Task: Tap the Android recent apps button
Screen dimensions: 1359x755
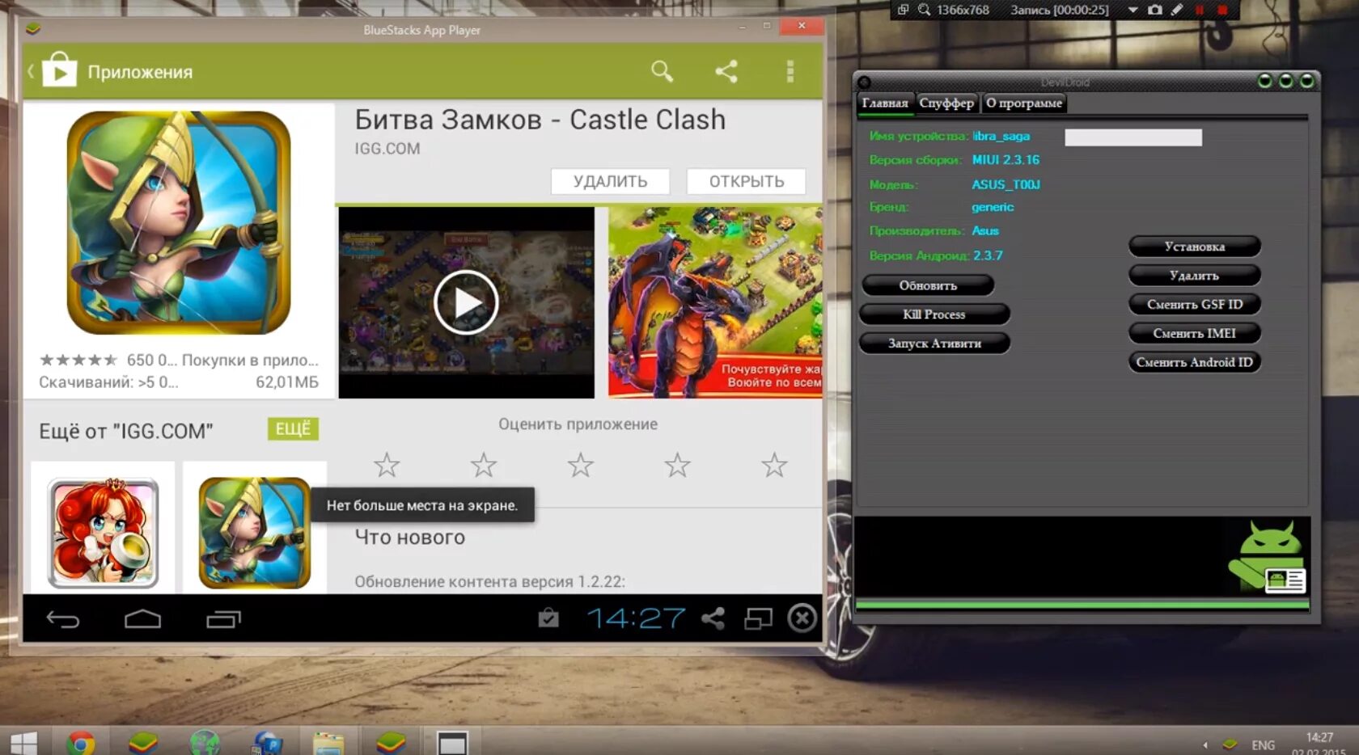Action: coord(223,619)
